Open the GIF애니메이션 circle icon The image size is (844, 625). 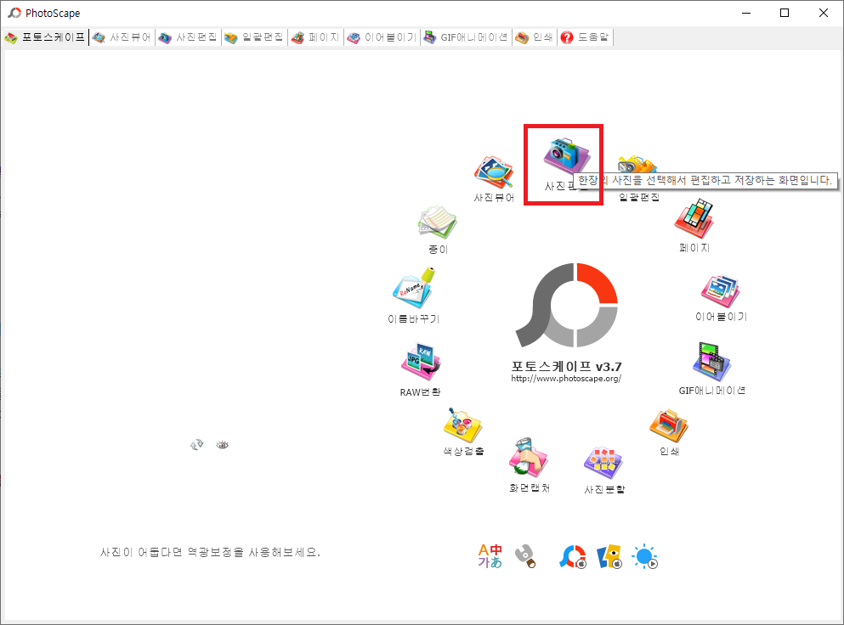click(711, 362)
